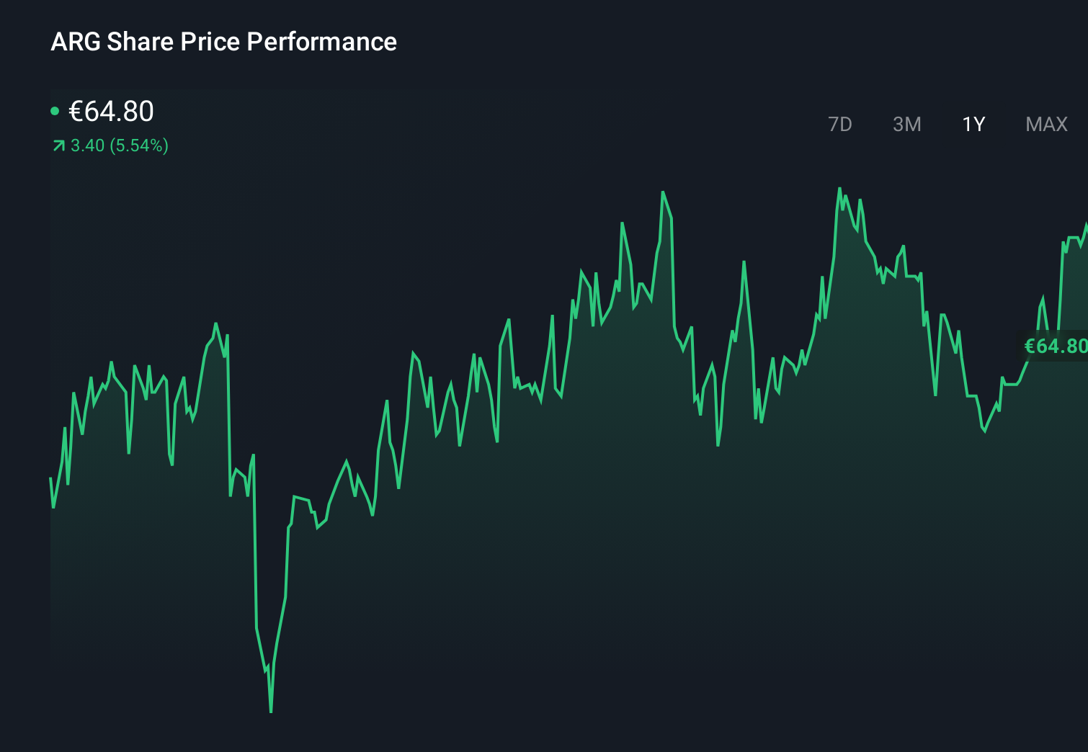Click the upward arrow change icon
Viewport: 1088px width, 752px height.
click(x=58, y=146)
